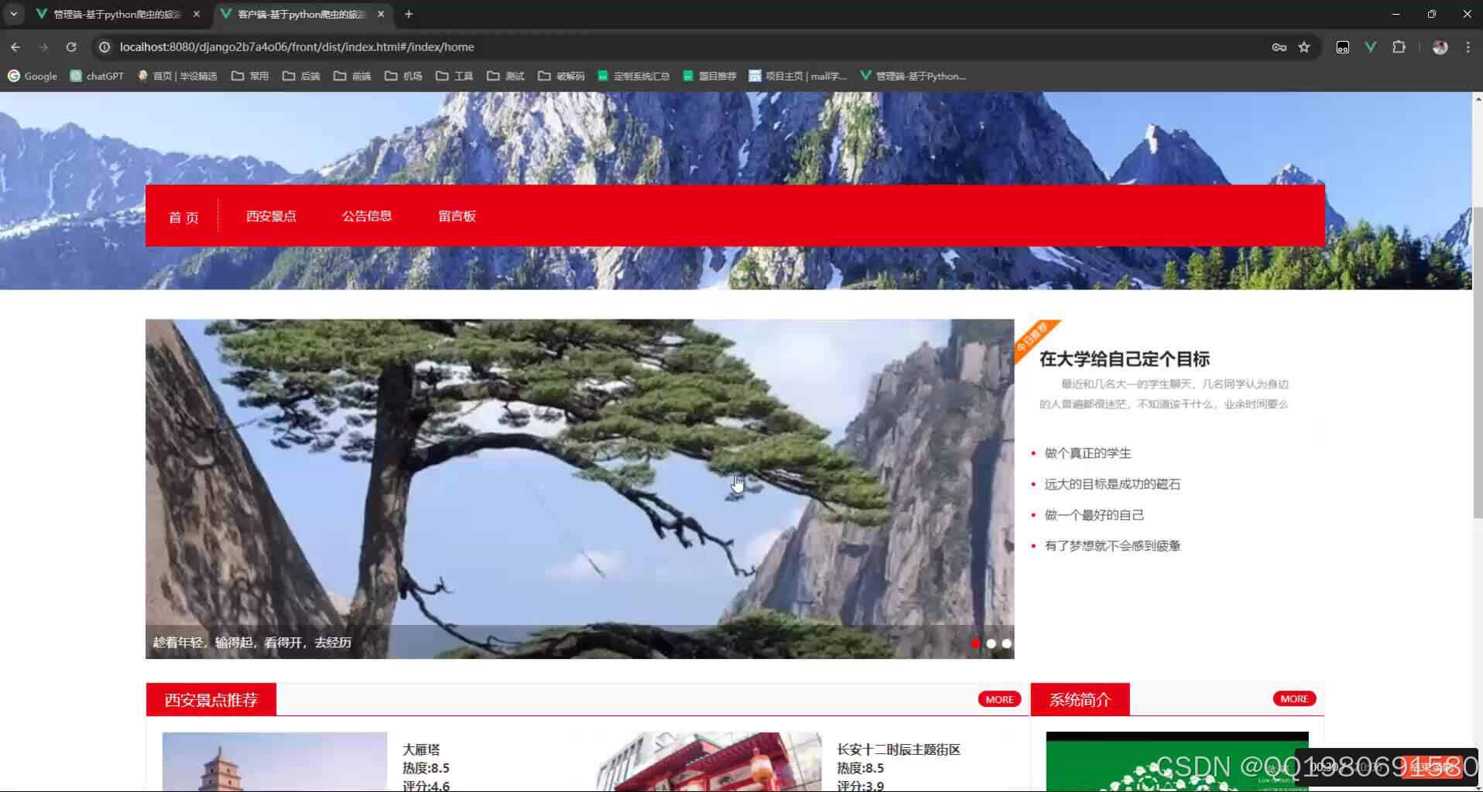This screenshot has width=1483, height=792.
Task: Expand the 常用 bookmarks folder
Action: [249, 76]
